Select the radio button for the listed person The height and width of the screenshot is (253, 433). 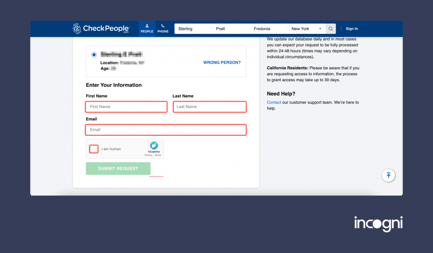click(x=93, y=54)
